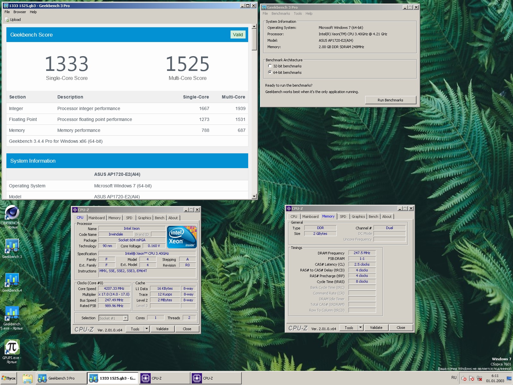Open File menu in Geekbench results window
The width and height of the screenshot is (513, 385).
click(x=7, y=12)
